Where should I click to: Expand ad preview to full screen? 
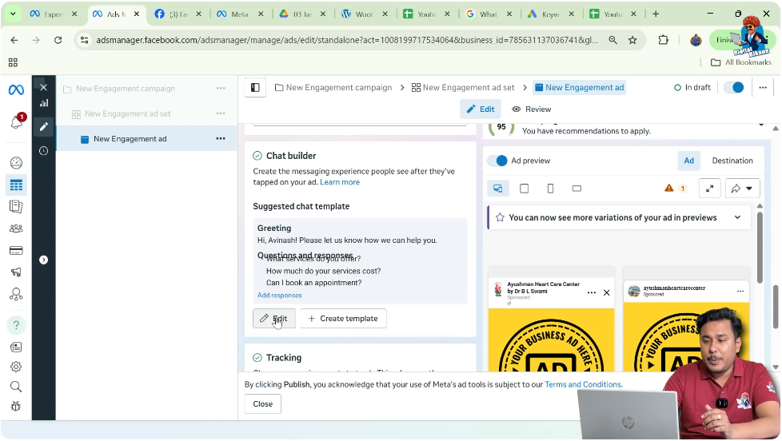[x=710, y=189]
